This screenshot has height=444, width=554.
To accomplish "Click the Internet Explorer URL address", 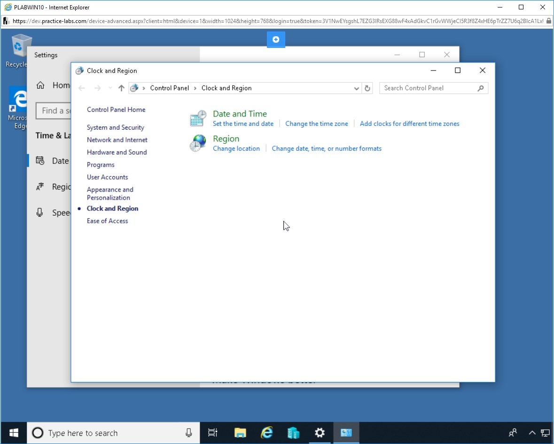I will pyautogui.click(x=278, y=21).
